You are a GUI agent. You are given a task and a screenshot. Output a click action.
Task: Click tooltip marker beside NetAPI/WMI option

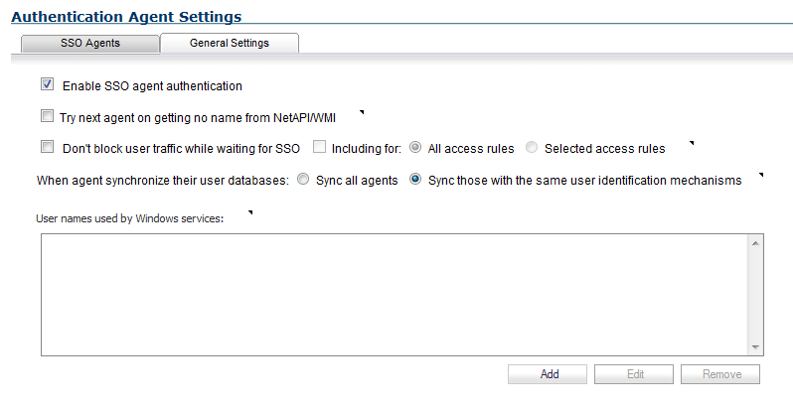point(362,112)
